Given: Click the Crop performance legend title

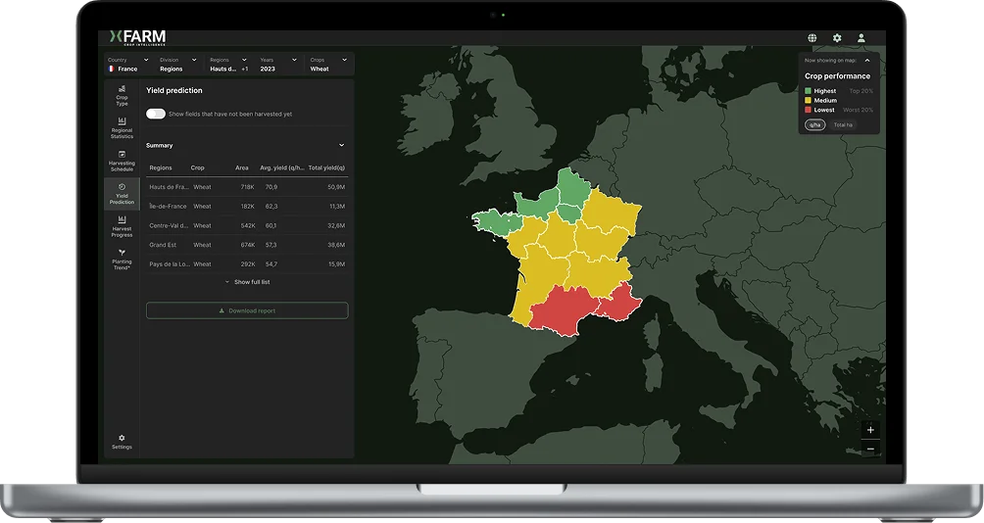Looking at the screenshot, I should point(837,75).
